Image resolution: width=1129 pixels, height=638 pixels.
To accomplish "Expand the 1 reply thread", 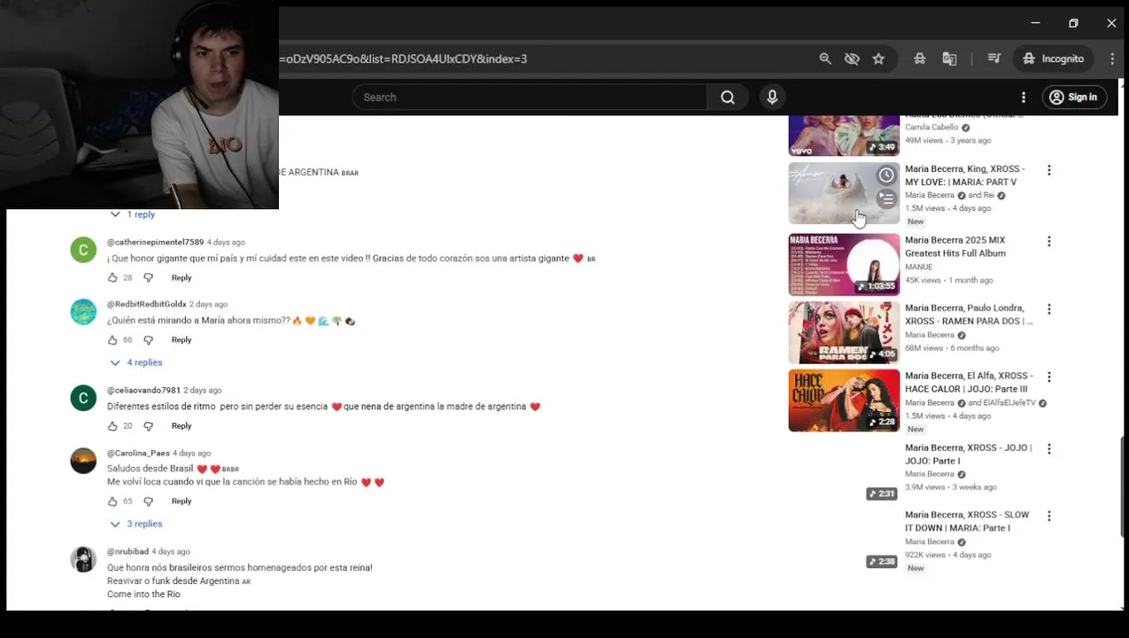I will pyautogui.click(x=132, y=214).
